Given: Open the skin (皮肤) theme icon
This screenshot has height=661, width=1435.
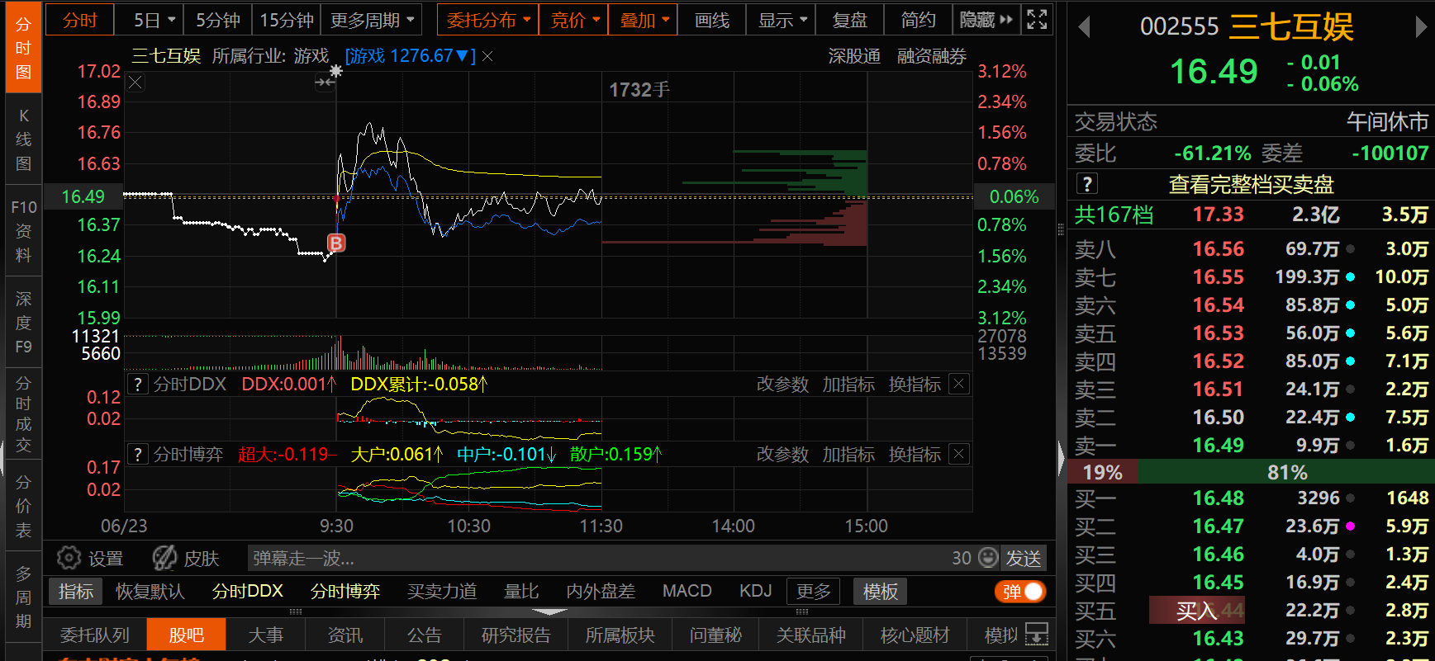Looking at the screenshot, I should coord(164,558).
